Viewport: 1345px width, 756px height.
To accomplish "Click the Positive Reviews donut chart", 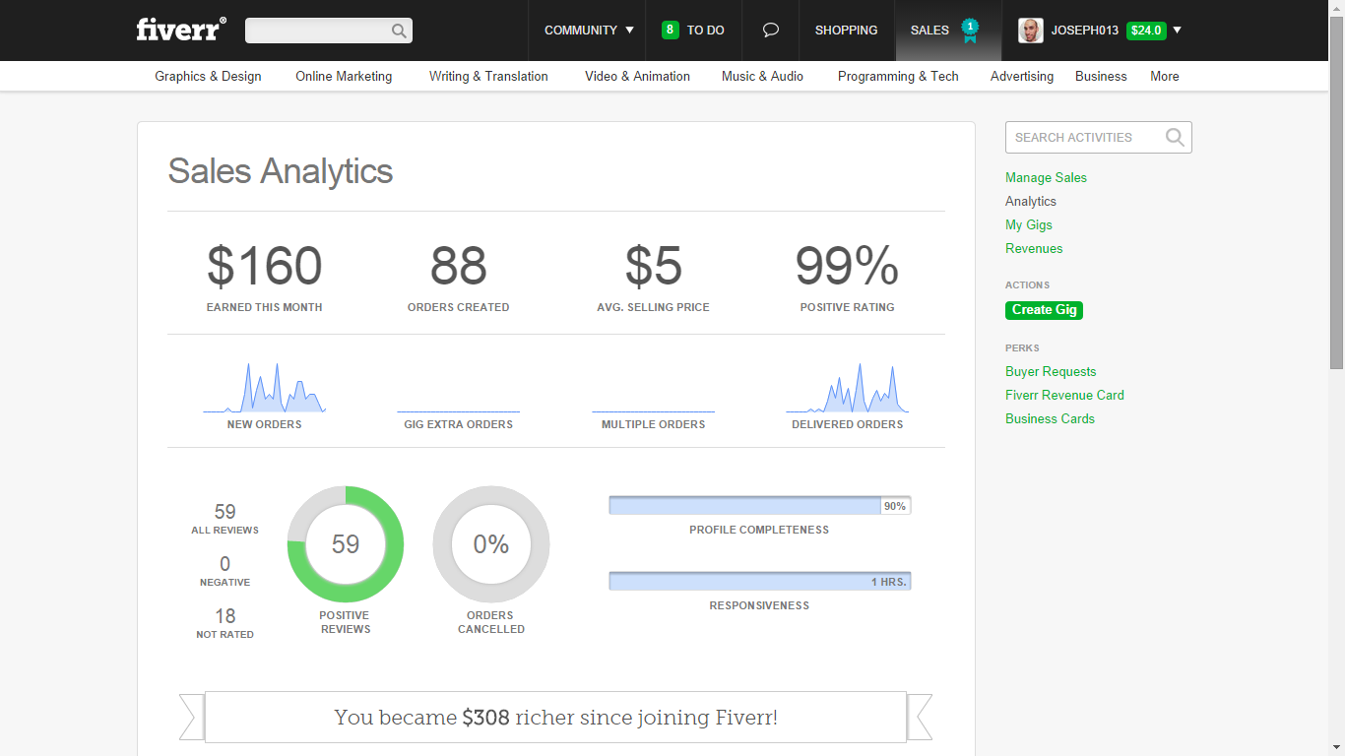I will click(346, 544).
